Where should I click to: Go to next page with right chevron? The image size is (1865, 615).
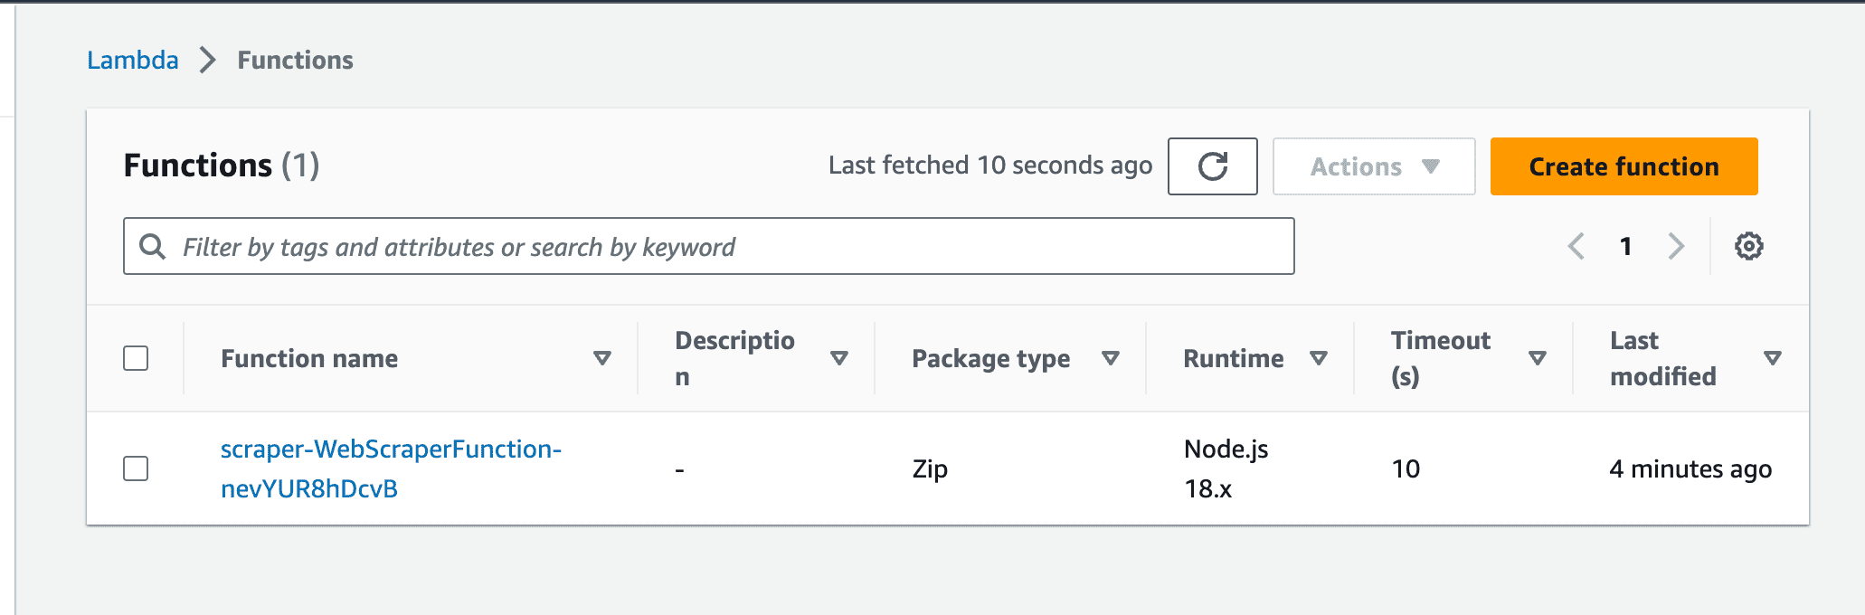pyautogui.click(x=1678, y=245)
